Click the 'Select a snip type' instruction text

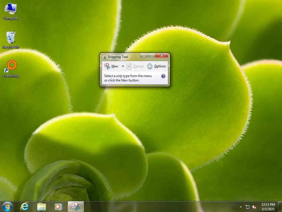click(128, 78)
